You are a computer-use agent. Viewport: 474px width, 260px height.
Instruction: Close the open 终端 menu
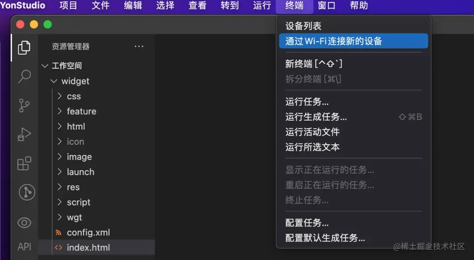point(295,5)
